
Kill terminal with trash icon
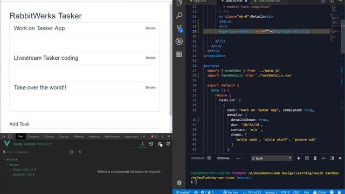pyautogui.click(x=315, y=158)
